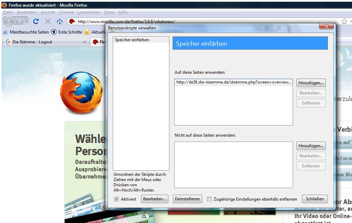This screenshot has width=352, height=223.
Task: Click the Firefox logo in the title bar
Action: [x=4, y=5]
